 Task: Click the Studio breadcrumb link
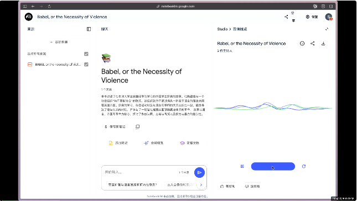pyautogui.click(x=223, y=29)
